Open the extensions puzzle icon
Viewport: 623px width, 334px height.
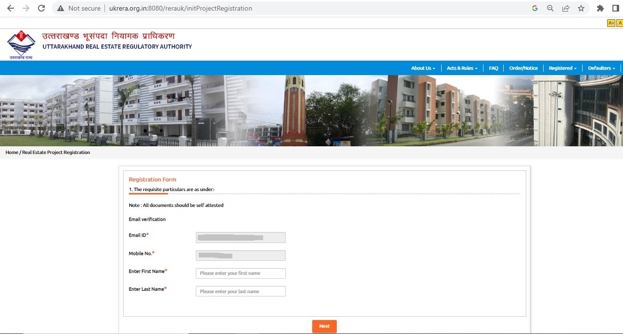click(600, 8)
